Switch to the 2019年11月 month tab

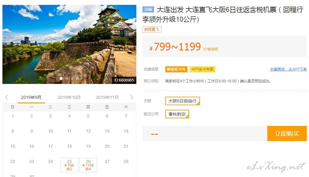(x=107, y=97)
